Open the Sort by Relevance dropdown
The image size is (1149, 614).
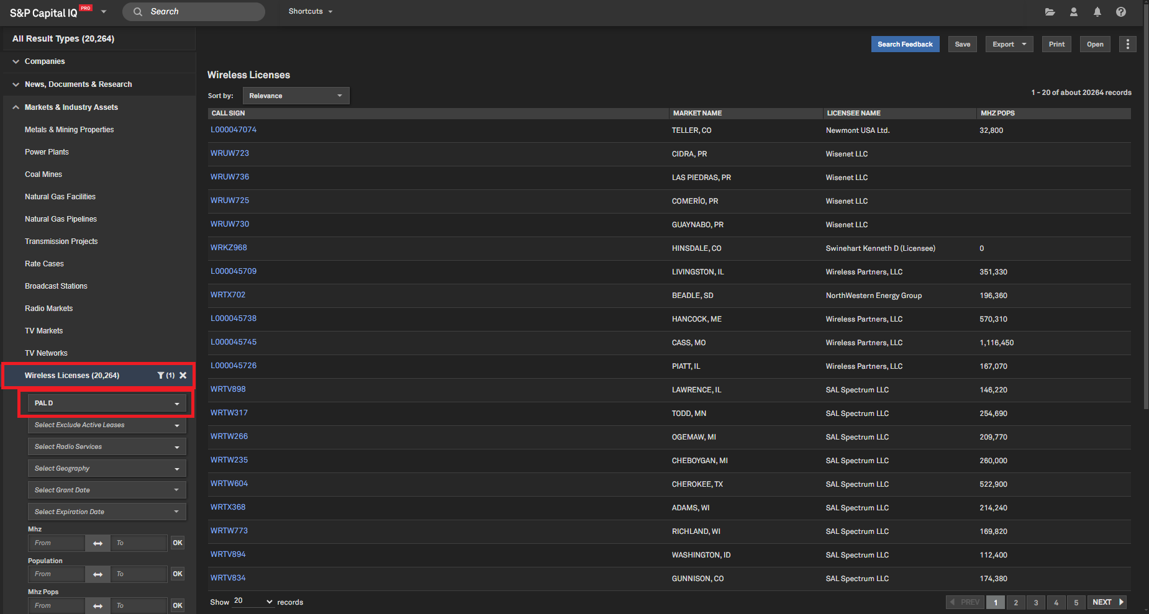296,96
